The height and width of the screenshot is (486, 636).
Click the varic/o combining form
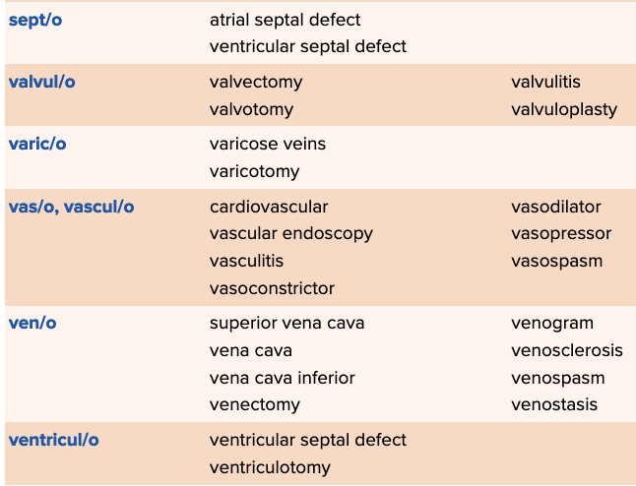pyautogui.click(x=37, y=144)
